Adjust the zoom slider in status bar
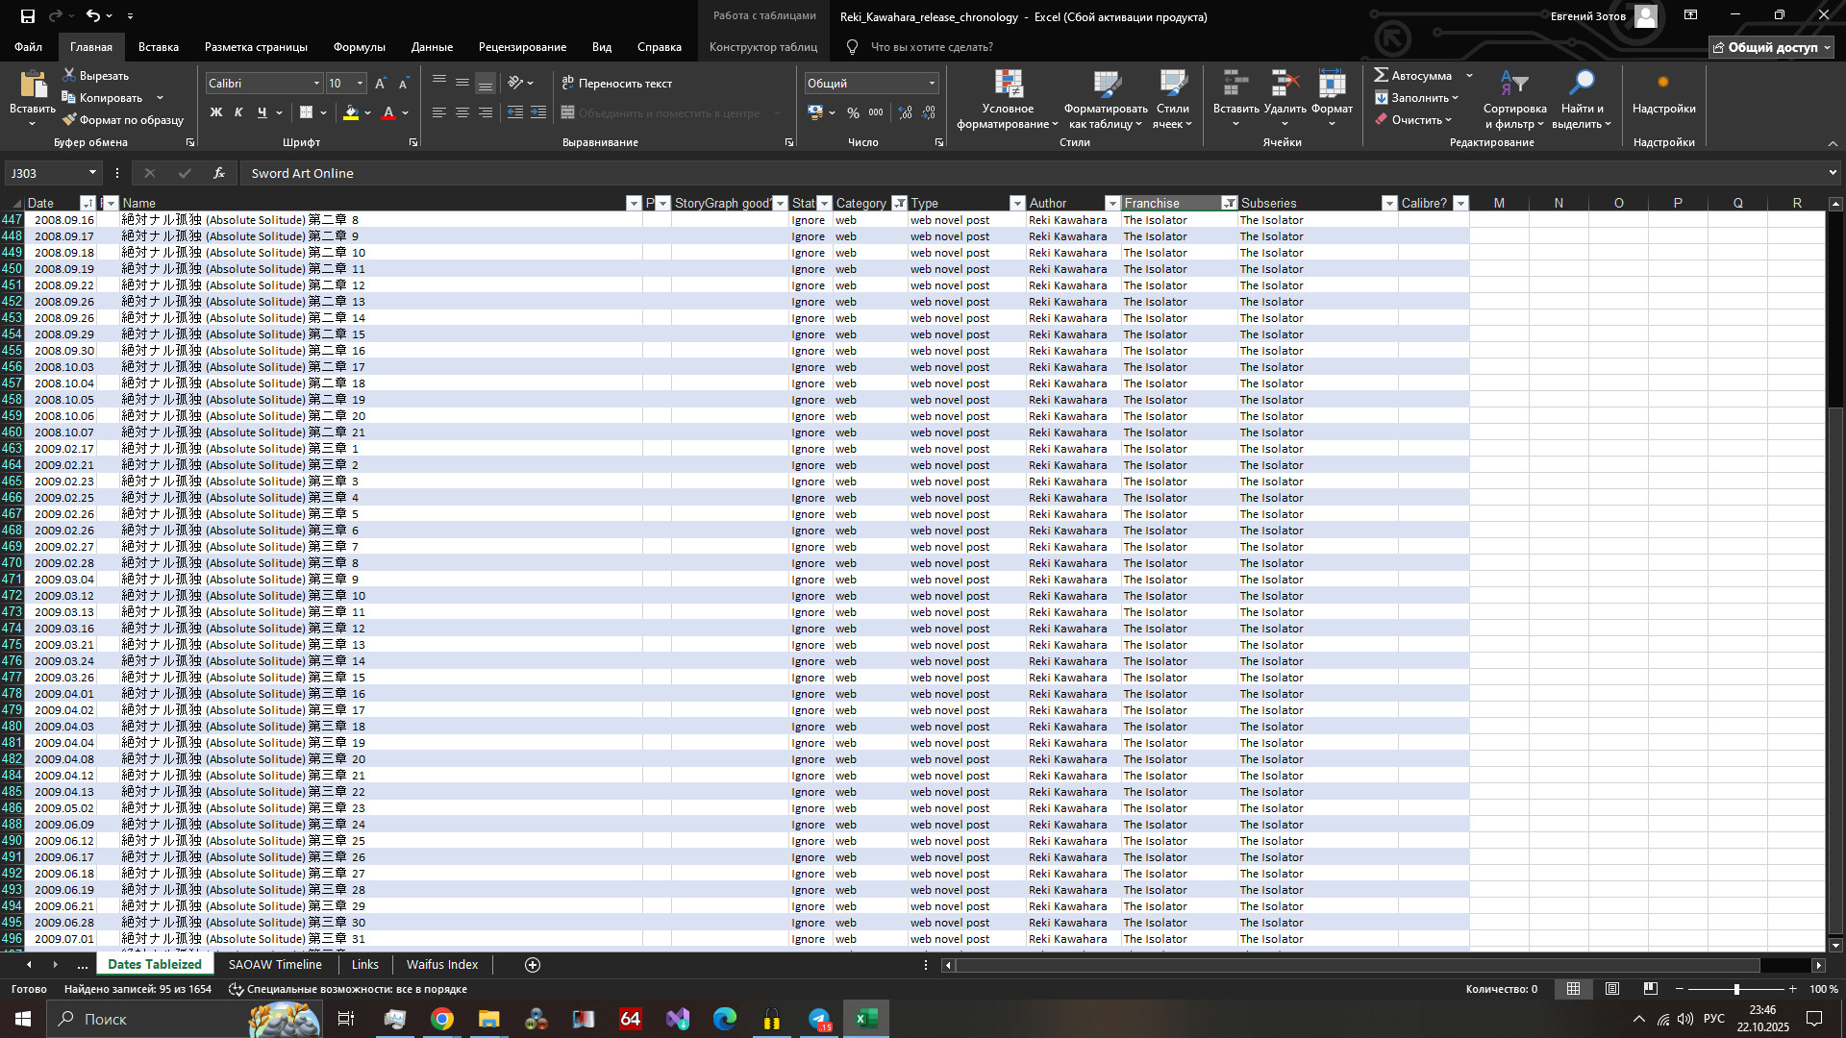1846x1038 pixels. 1736,989
